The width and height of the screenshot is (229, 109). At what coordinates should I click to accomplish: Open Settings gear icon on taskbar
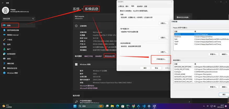point(149,106)
